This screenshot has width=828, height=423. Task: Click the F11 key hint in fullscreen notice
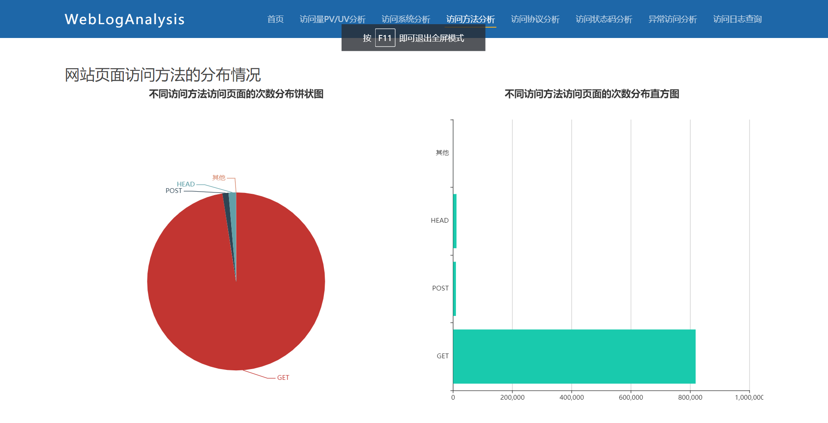click(385, 38)
